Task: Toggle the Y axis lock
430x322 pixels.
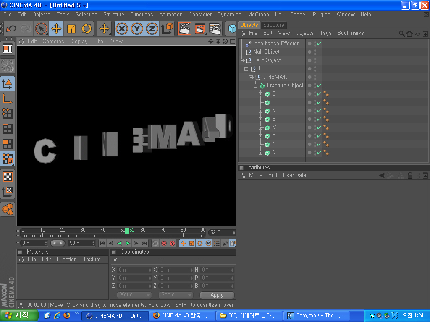Action: point(137,29)
